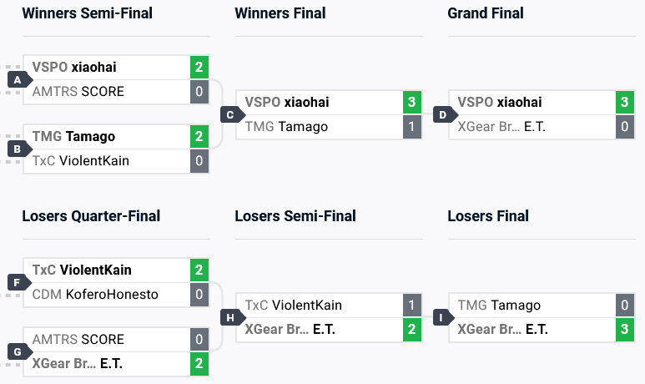Click match F badge in Losers Quarter-Final
Viewport: 645px width, 384px height.
coord(18,282)
